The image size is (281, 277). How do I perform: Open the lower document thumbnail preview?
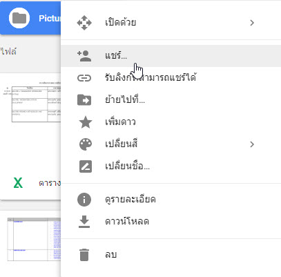[x=34, y=240]
